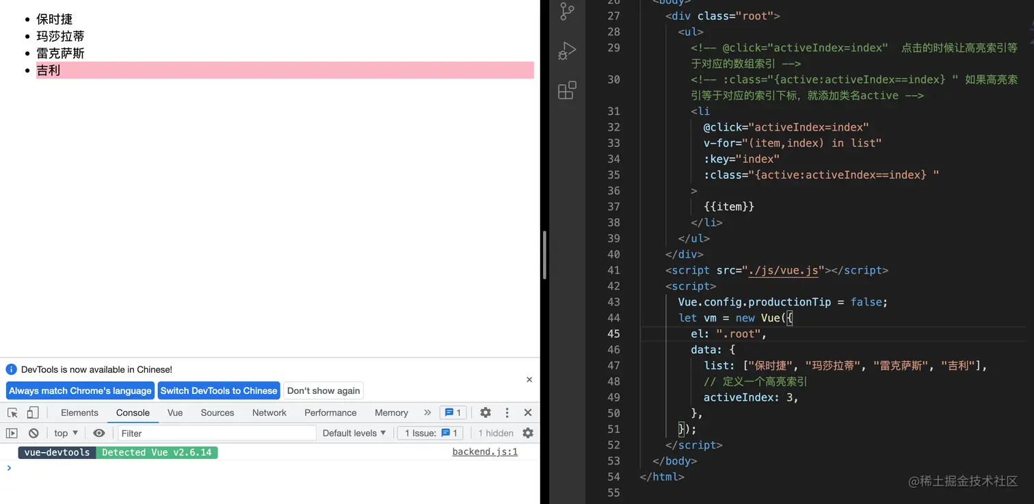The image size is (1034, 504).
Task: Click line number 33 in editor gutter
Action: (613, 143)
